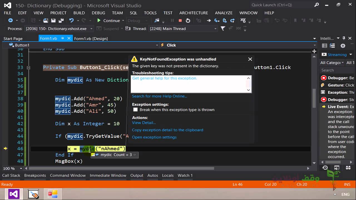This screenshot has height=200, width=356.
Task: Click Copy exception detail to the clipboard
Action: coord(167,130)
